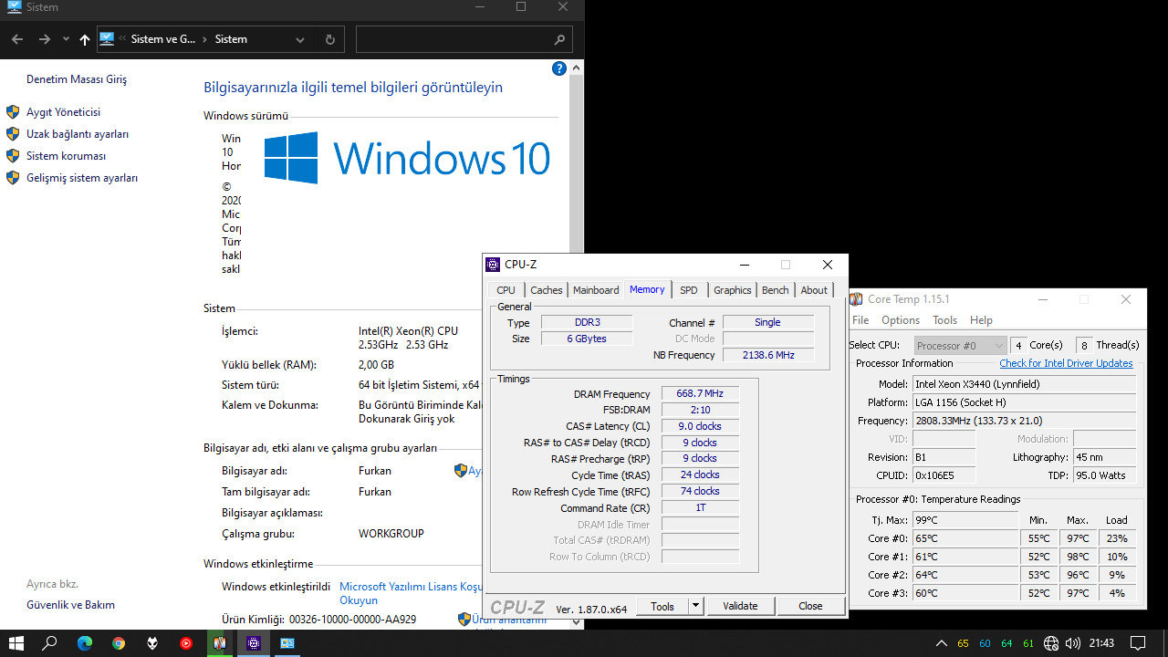This screenshot has height=657, width=1168.
Task: Click the Validate button in CPU-Z
Action: (740, 606)
